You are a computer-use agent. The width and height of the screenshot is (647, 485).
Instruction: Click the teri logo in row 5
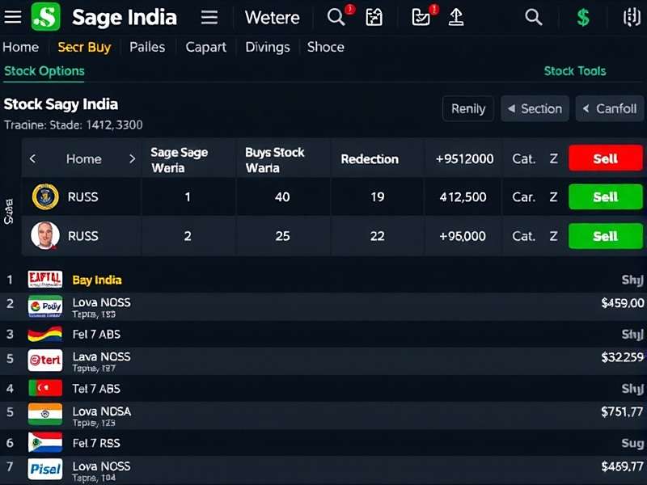[44, 361]
